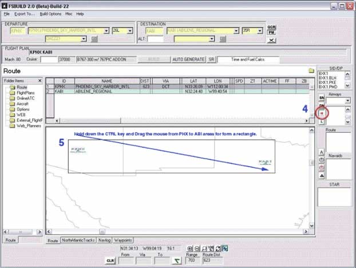Click the button beside departure SID dropdown

pyautogui.click(x=94, y=39)
